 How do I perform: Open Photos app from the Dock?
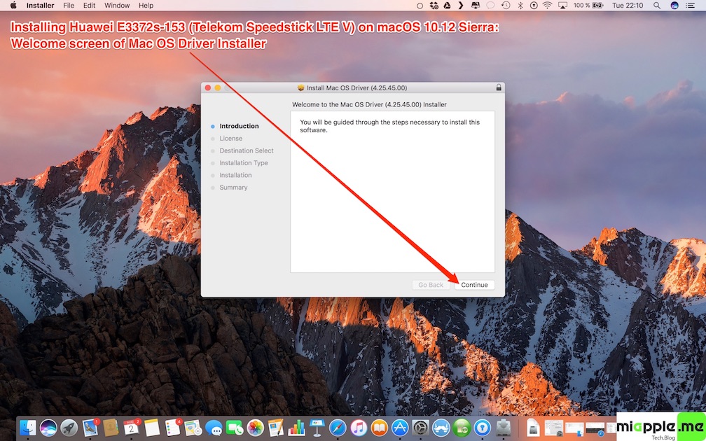click(x=255, y=427)
